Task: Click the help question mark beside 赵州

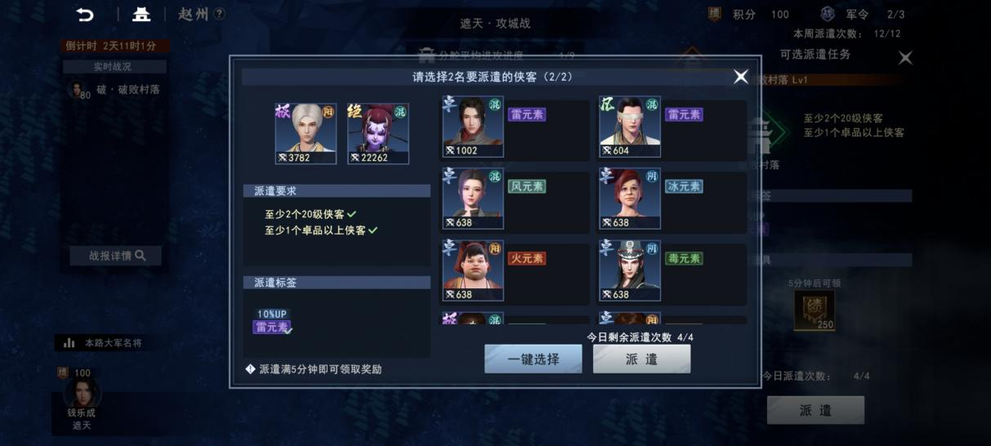Action: pos(218,14)
